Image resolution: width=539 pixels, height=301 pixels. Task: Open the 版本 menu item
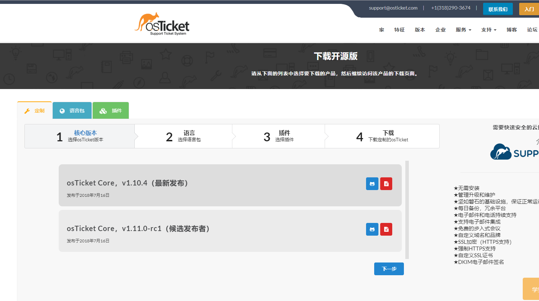click(x=420, y=30)
